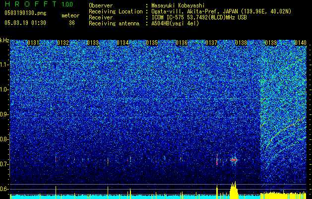
Task: Click the 'Receiver' field label
Action: [101, 17]
